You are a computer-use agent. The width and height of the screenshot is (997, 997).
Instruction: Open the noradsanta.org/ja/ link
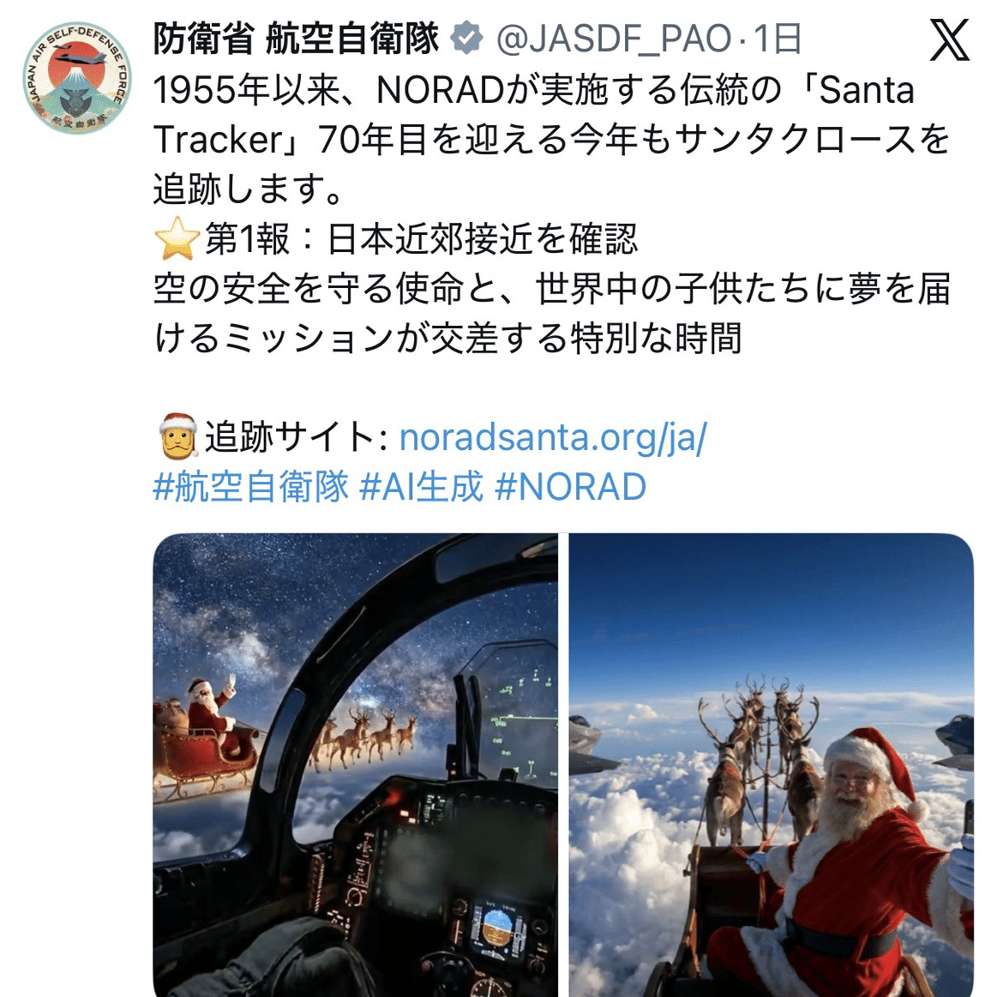click(553, 437)
